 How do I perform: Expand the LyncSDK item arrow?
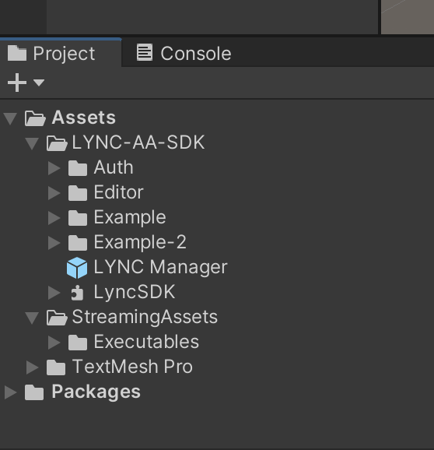coord(54,293)
